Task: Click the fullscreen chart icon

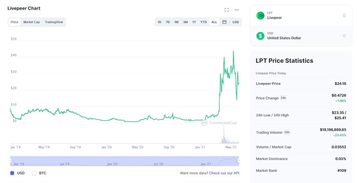Action: point(226,10)
